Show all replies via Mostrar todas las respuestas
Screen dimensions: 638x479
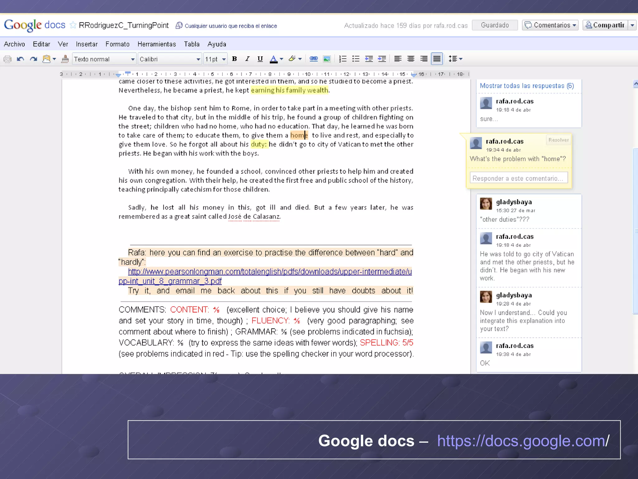527,86
